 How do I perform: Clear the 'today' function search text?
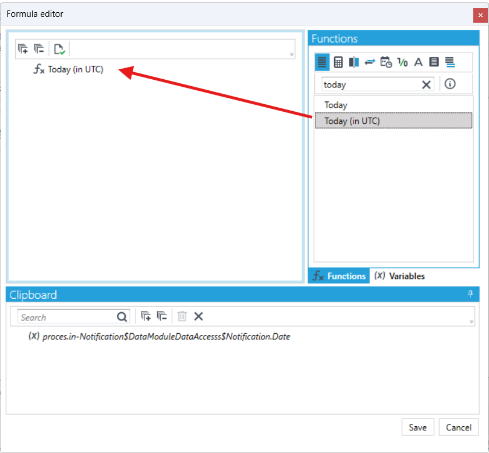click(426, 84)
